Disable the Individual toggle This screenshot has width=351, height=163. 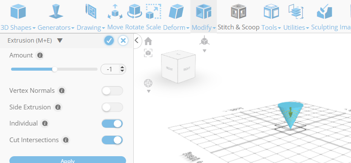(x=112, y=124)
